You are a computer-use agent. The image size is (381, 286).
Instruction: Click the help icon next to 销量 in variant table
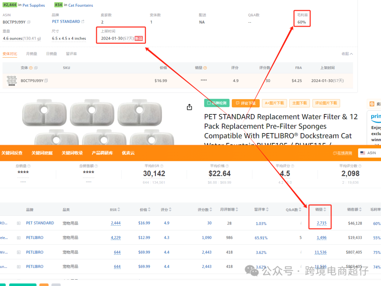point(205,68)
